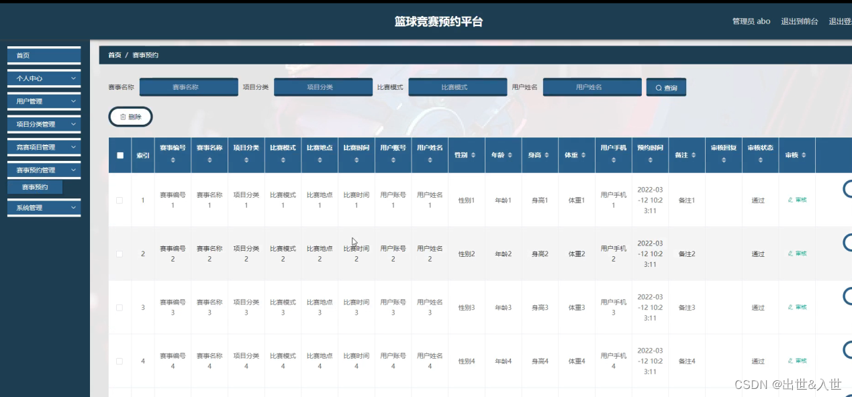This screenshot has height=397, width=852.
Task: Sort by the 审核回复 column arrows
Action: click(x=724, y=160)
